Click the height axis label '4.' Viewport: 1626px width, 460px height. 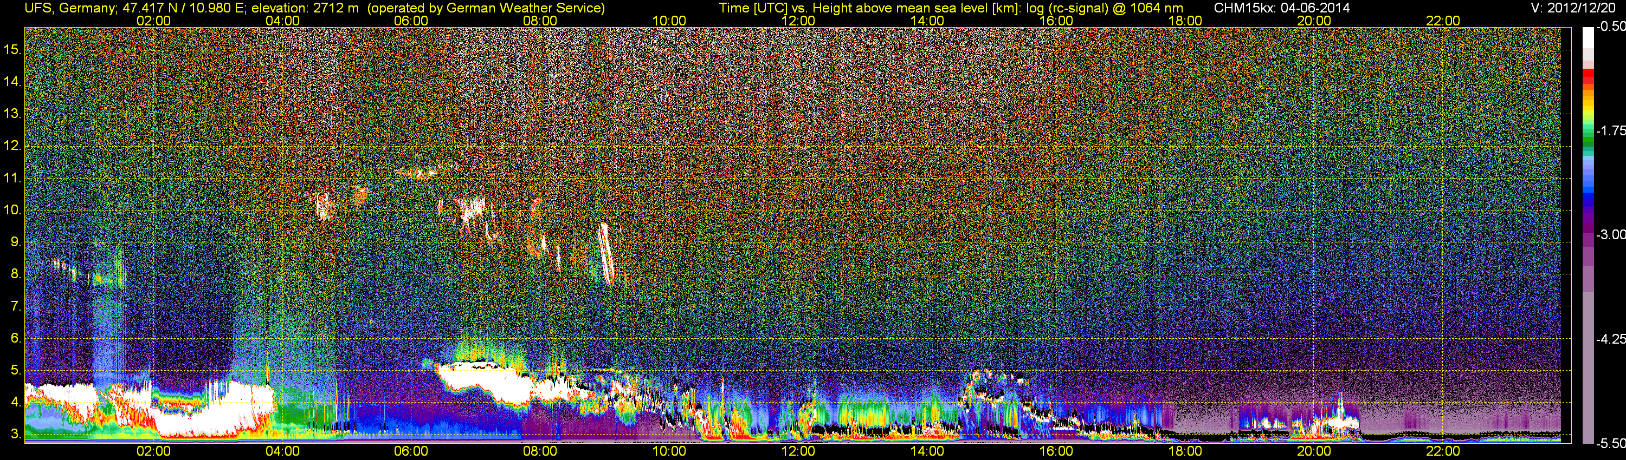pyautogui.click(x=16, y=402)
